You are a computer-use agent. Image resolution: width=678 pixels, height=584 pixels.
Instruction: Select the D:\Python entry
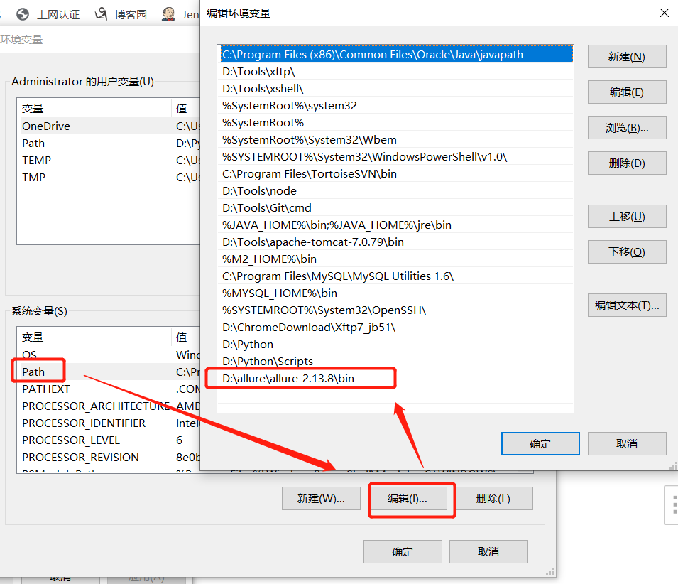396,344
